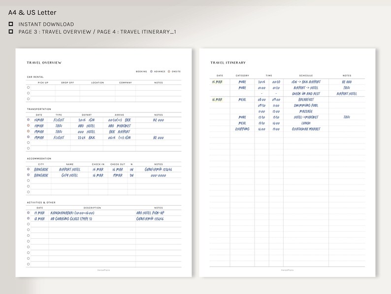This screenshot has height=294, width=391.
Task: Click the 'ICN -> BKK AIRPORT' schedule entry
Action: point(306,82)
